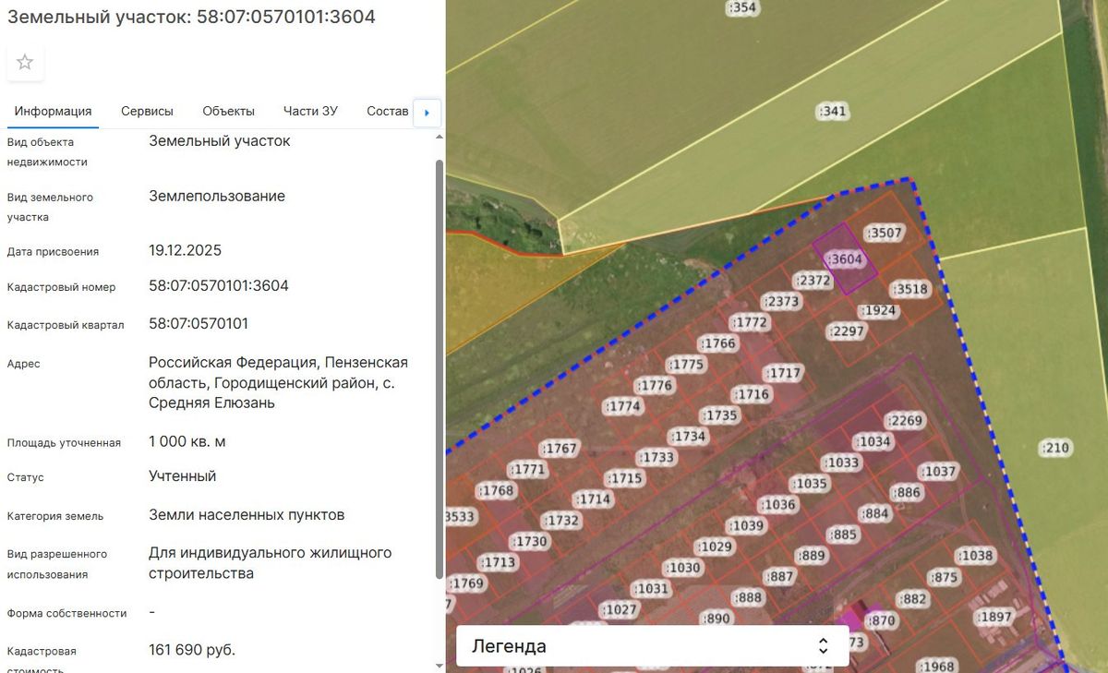Viewport: 1108px width, 673px height.
Task: Click the cadastral number value 58:07:0570101:3604
Action: point(219,286)
